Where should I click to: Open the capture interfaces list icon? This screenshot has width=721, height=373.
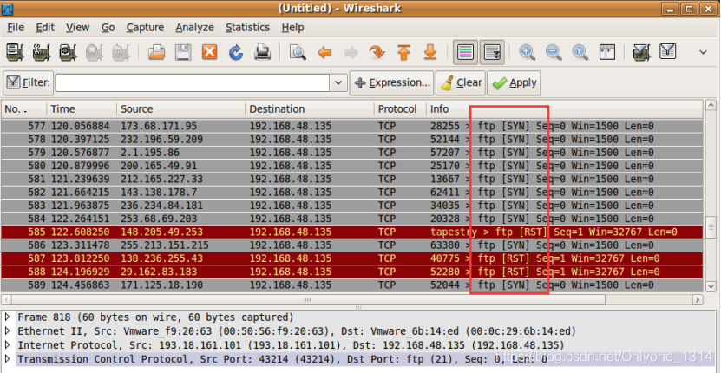coord(15,52)
